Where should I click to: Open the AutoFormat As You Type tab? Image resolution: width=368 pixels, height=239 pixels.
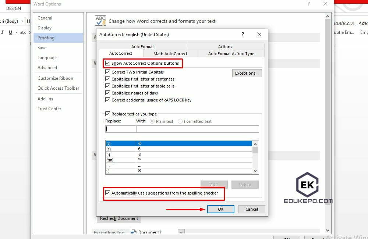click(x=231, y=54)
